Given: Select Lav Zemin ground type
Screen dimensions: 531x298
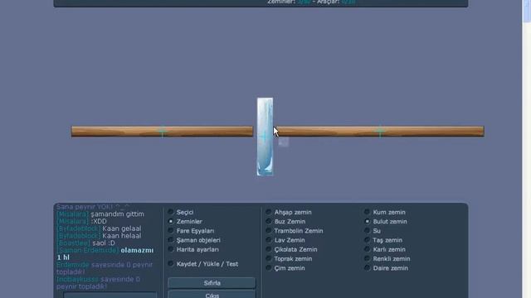Looking at the screenshot, I should (269, 240).
